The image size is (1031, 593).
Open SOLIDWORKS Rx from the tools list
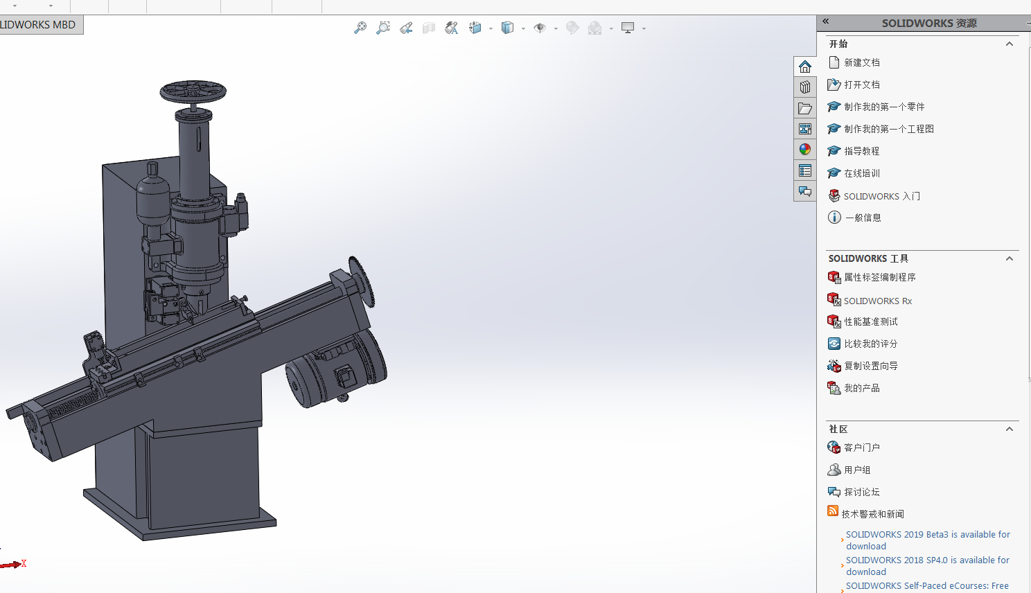point(877,301)
